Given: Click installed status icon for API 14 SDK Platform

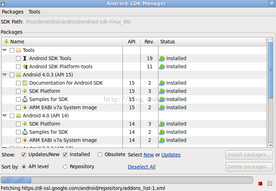Looking at the screenshot, I should tap(162, 124).
